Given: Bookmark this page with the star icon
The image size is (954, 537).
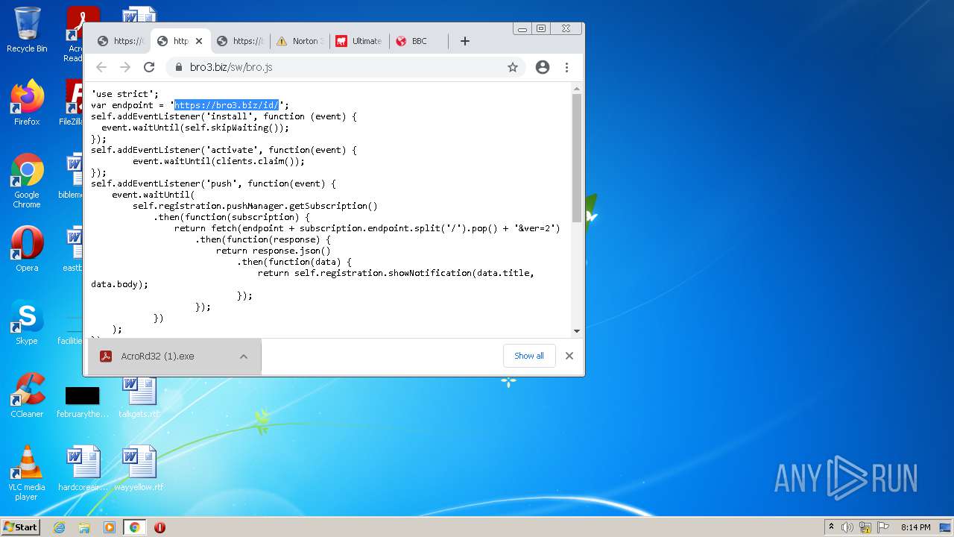Looking at the screenshot, I should pyautogui.click(x=513, y=67).
